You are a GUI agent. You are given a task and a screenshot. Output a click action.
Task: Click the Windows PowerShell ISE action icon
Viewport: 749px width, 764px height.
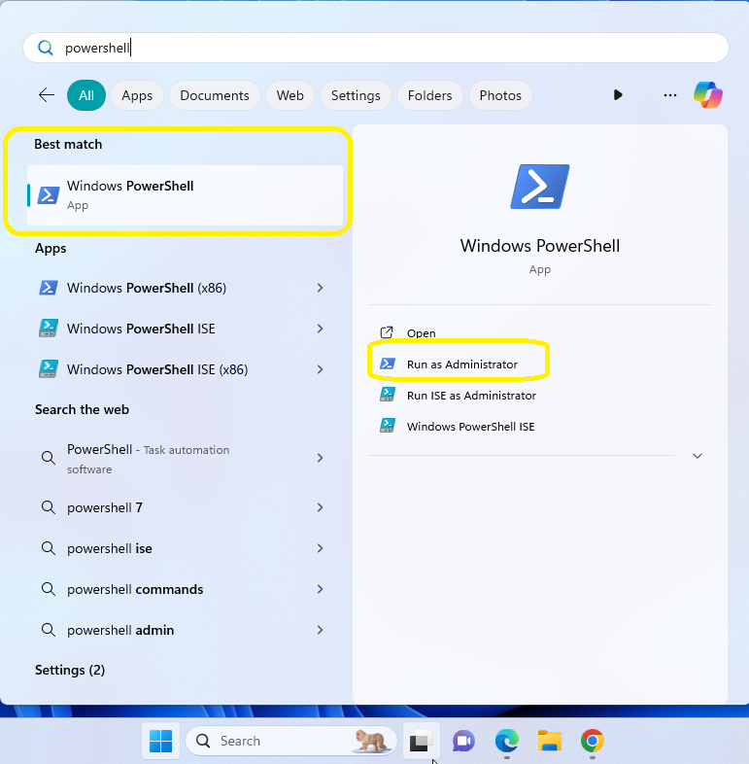388,426
